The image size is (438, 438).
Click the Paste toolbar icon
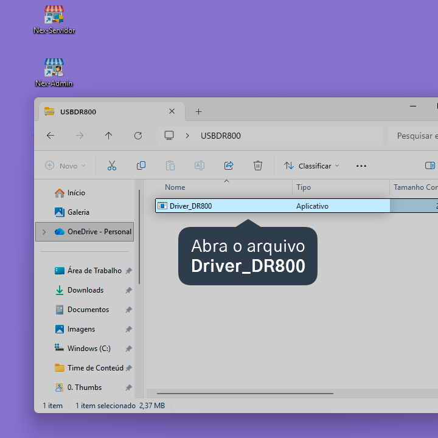point(170,165)
